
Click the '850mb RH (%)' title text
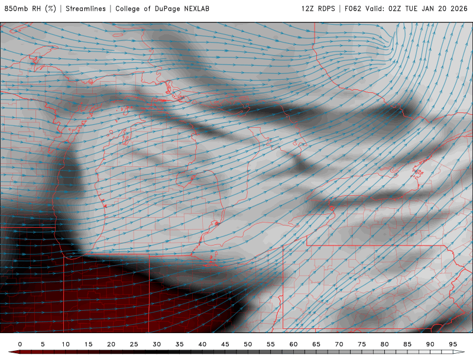pyautogui.click(x=30, y=8)
